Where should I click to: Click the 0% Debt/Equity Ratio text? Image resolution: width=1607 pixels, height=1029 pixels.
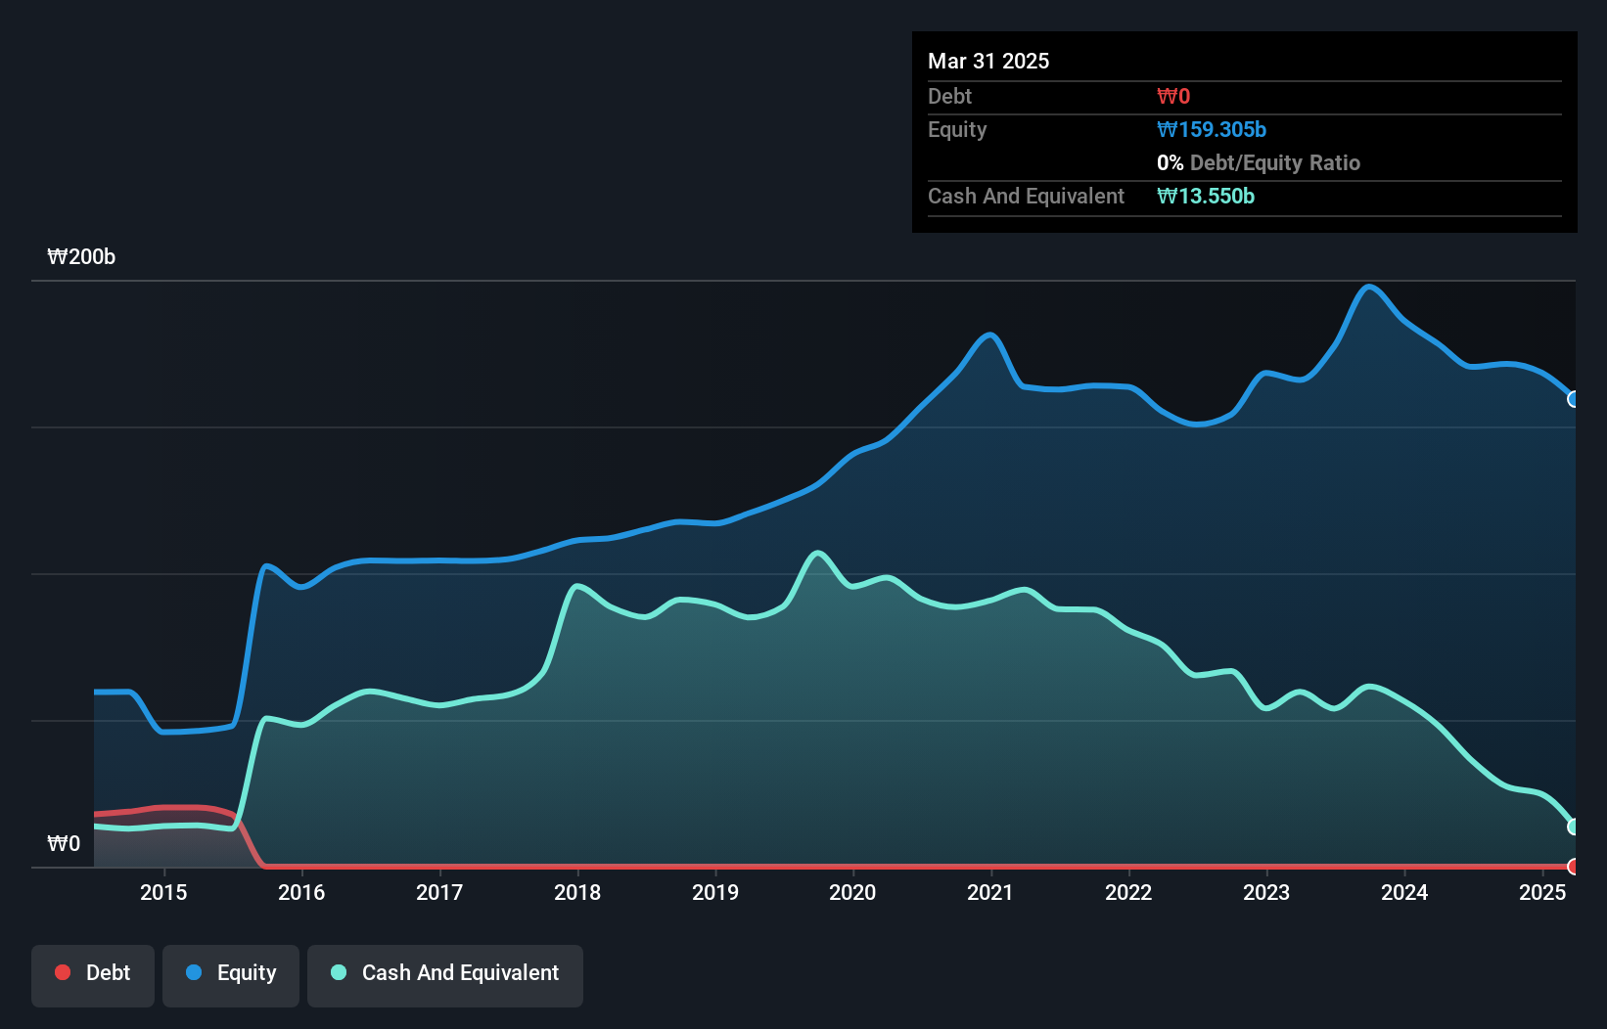tap(1259, 162)
